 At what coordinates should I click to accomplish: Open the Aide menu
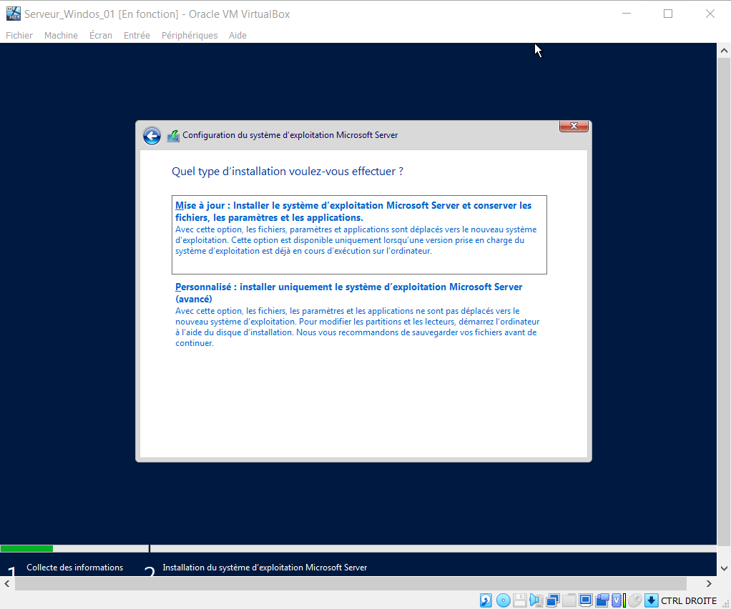coord(237,35)
